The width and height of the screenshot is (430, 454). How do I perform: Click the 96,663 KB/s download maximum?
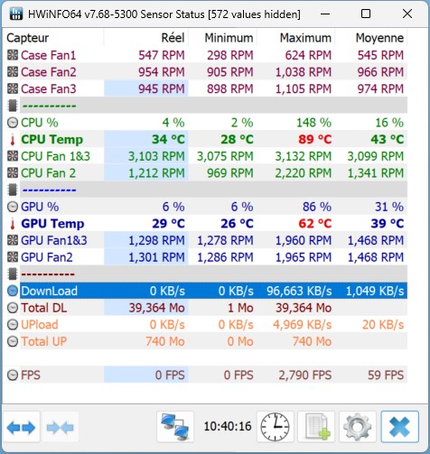(299, 292)
